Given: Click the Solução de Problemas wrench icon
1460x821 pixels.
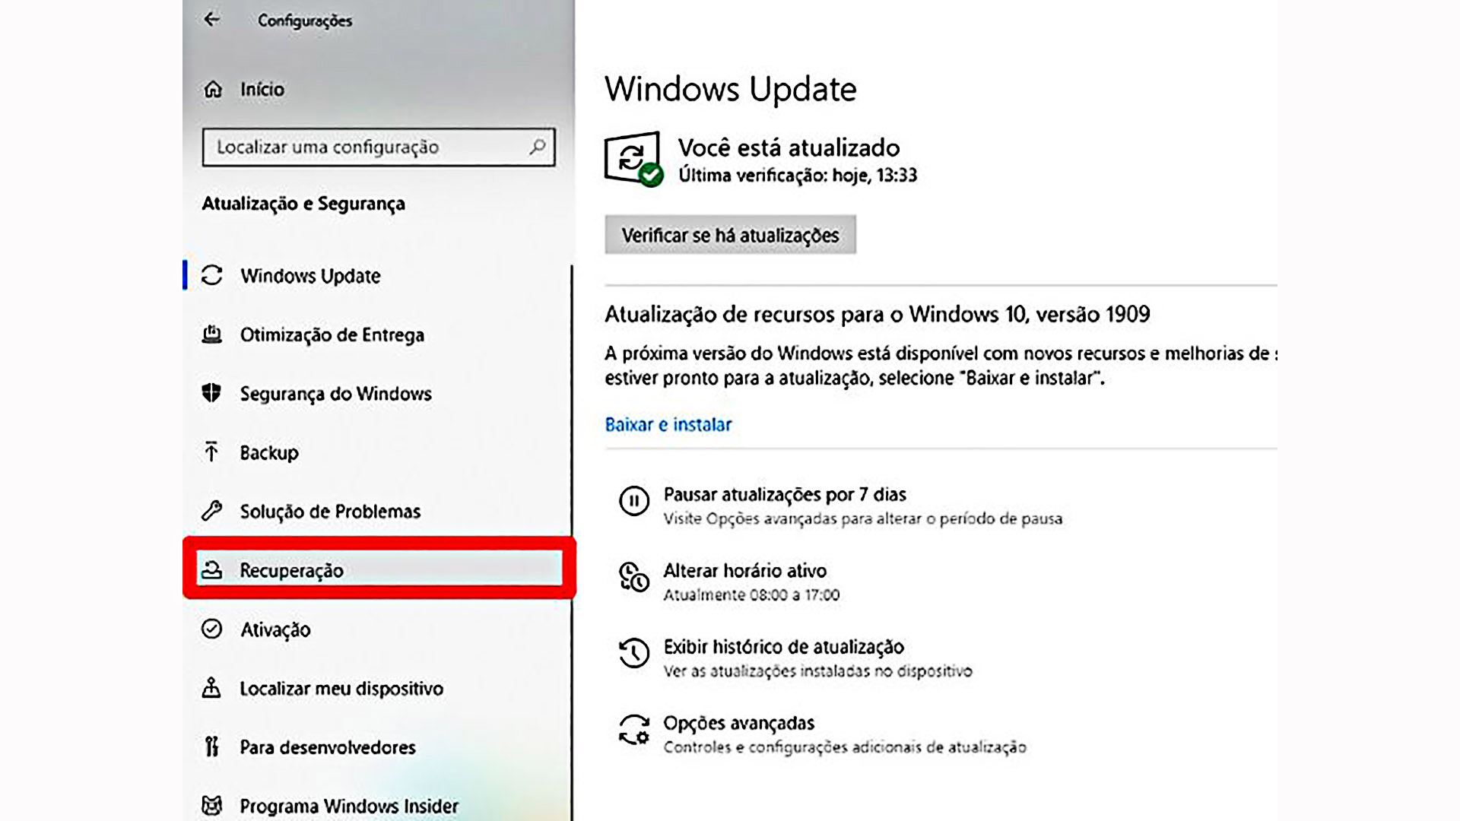Looking at the screenshot, I should (x=211, y=510).
